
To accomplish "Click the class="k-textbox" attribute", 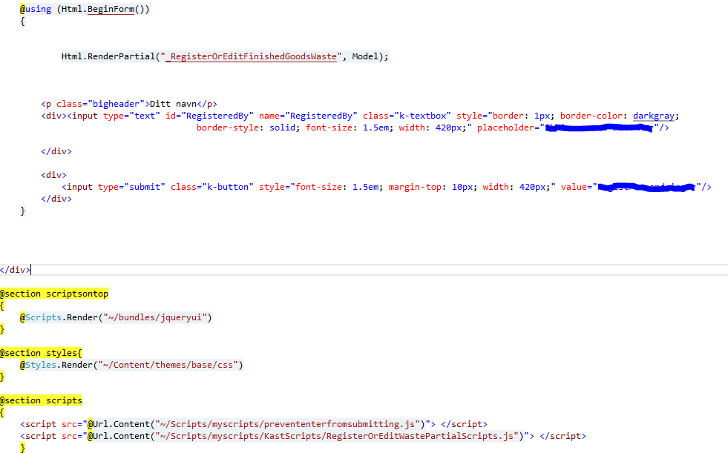I will tap(407, 116).
